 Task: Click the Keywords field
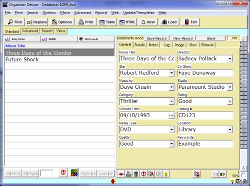(x=205, y=144)
